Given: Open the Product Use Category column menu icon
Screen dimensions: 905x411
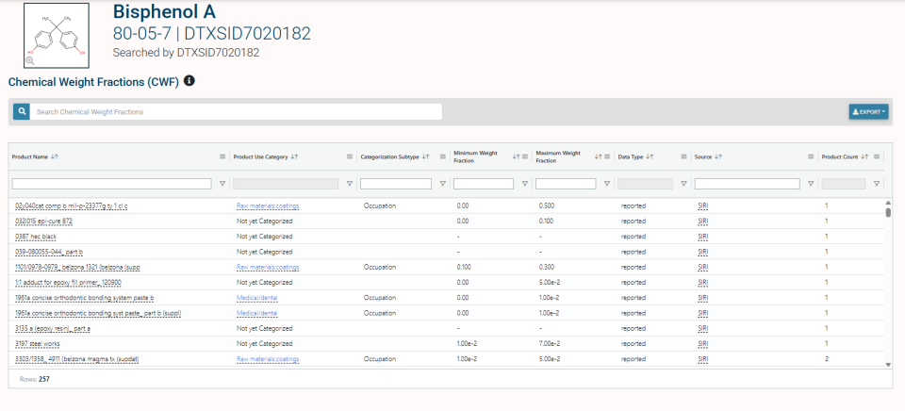Looking at the screenshot, I should click(349, 156).
